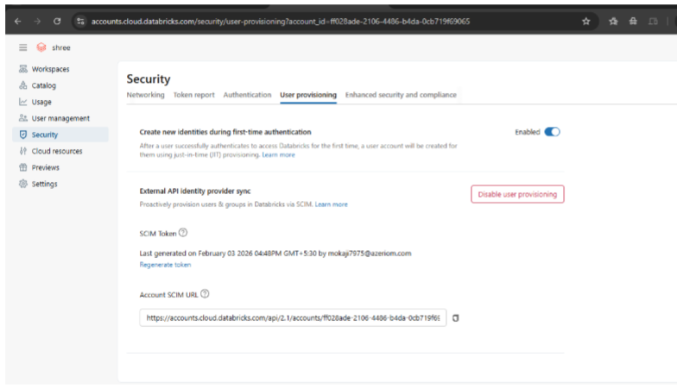This screenshot has height=389, width=677.
Task: Bookmark this page with the star icon
Action: (x=586, y=21)
